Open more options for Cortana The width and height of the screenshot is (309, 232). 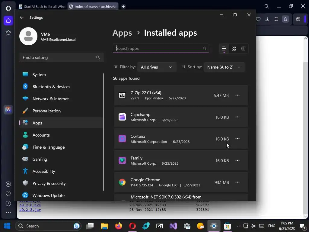coord(237,139)
